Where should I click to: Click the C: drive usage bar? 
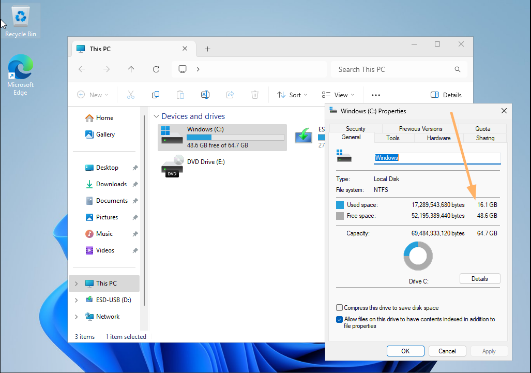coord(235,137)
